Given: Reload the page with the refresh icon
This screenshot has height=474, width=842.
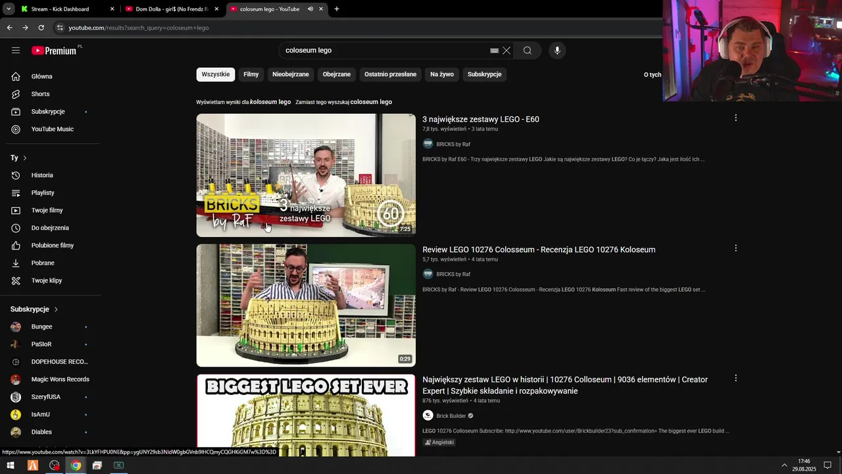Looking at the screenshot, I should [x=41, y=28].
